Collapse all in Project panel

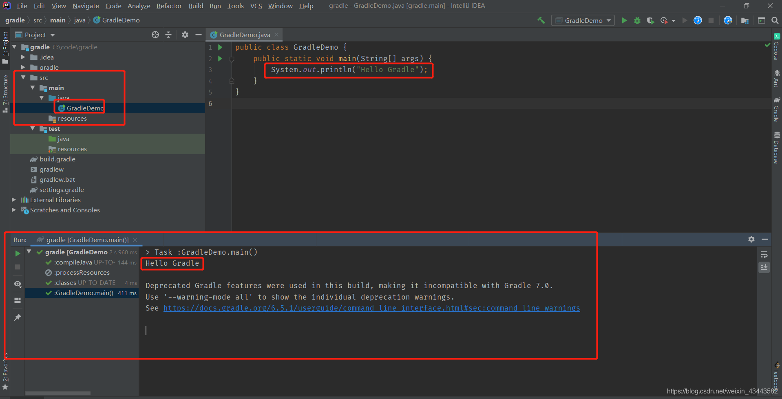click(168, 35)
